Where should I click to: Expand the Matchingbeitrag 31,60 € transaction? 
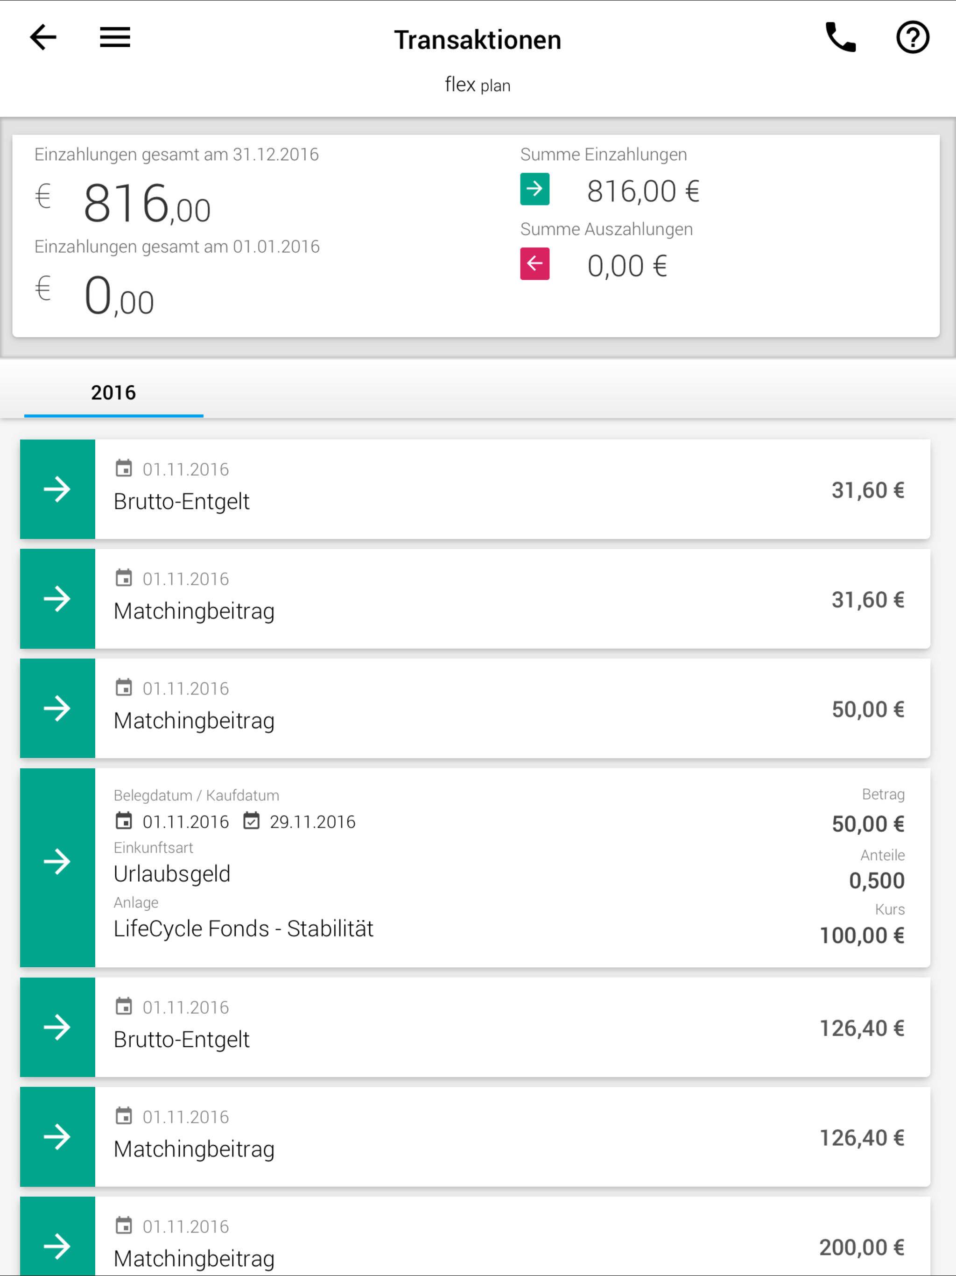475,599
